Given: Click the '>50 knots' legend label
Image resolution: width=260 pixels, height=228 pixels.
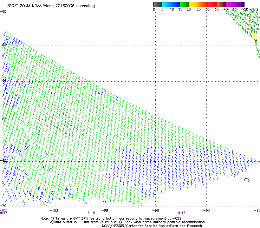Looking at the screenshot, I should [x=250, y=9].
